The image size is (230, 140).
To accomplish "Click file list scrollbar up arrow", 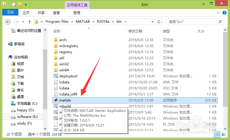I will [225, 30].
